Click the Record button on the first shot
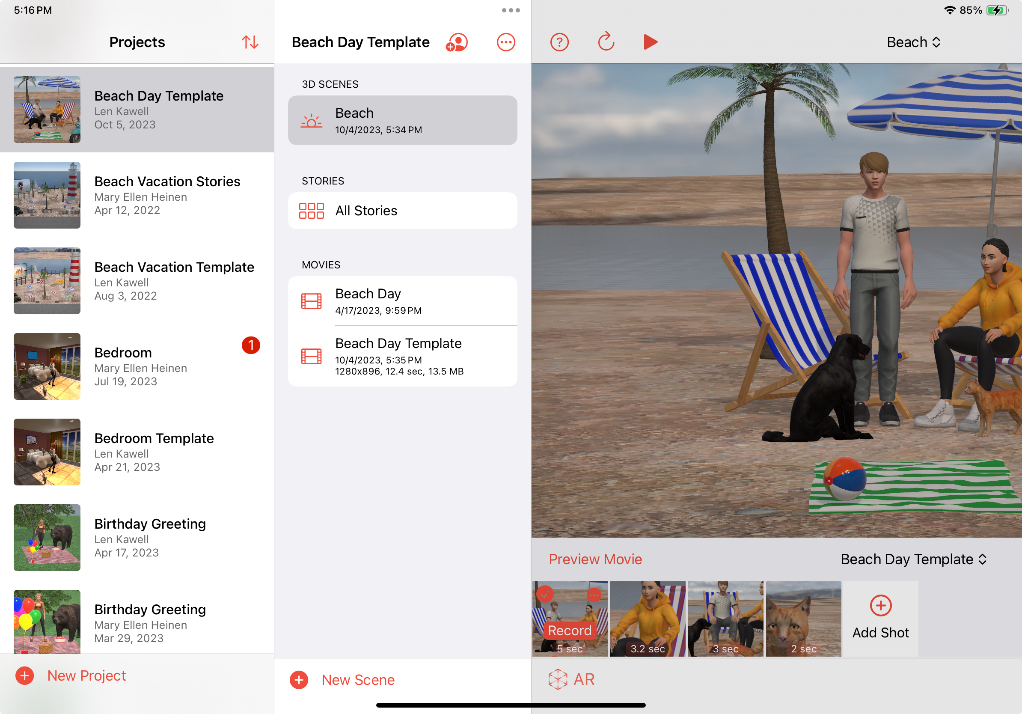The image size is (1022, 714). (x=569, y=630)
